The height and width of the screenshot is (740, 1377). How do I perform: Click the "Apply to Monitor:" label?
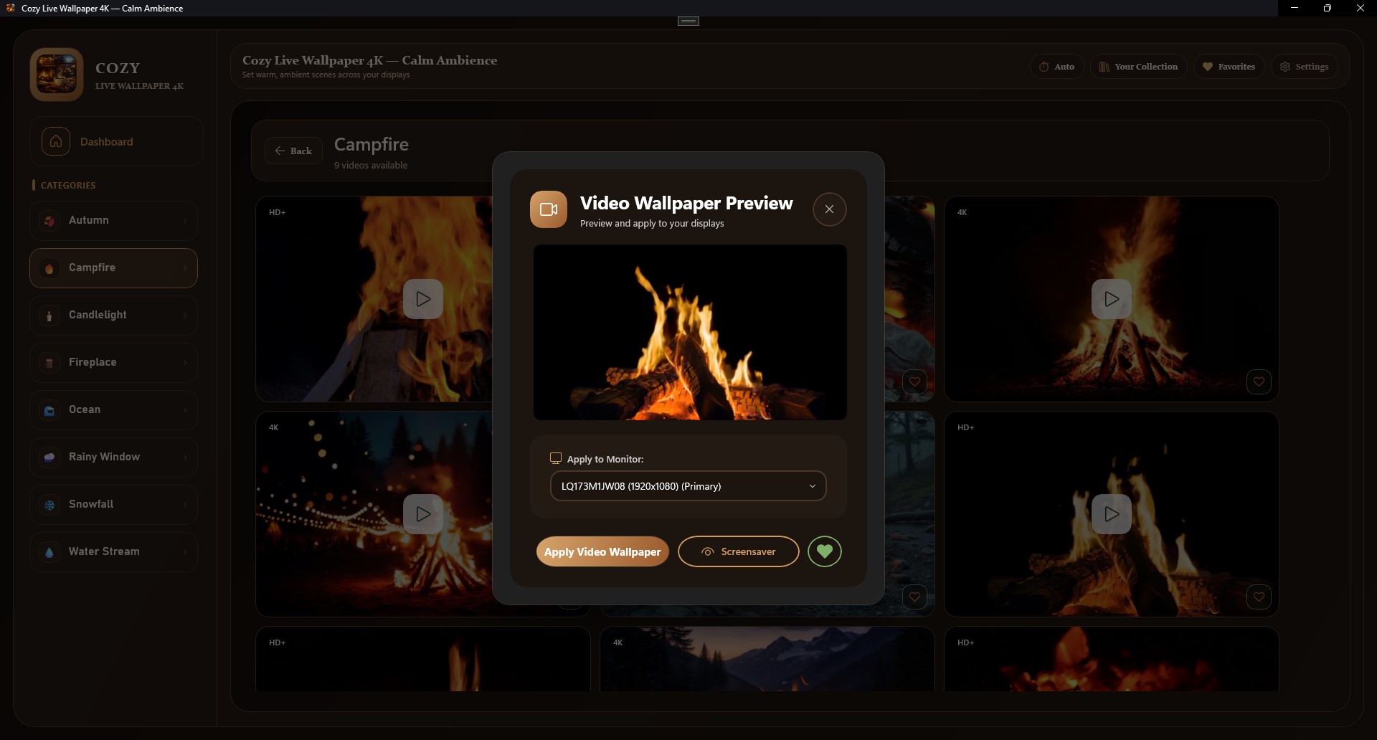pos(605,459)
